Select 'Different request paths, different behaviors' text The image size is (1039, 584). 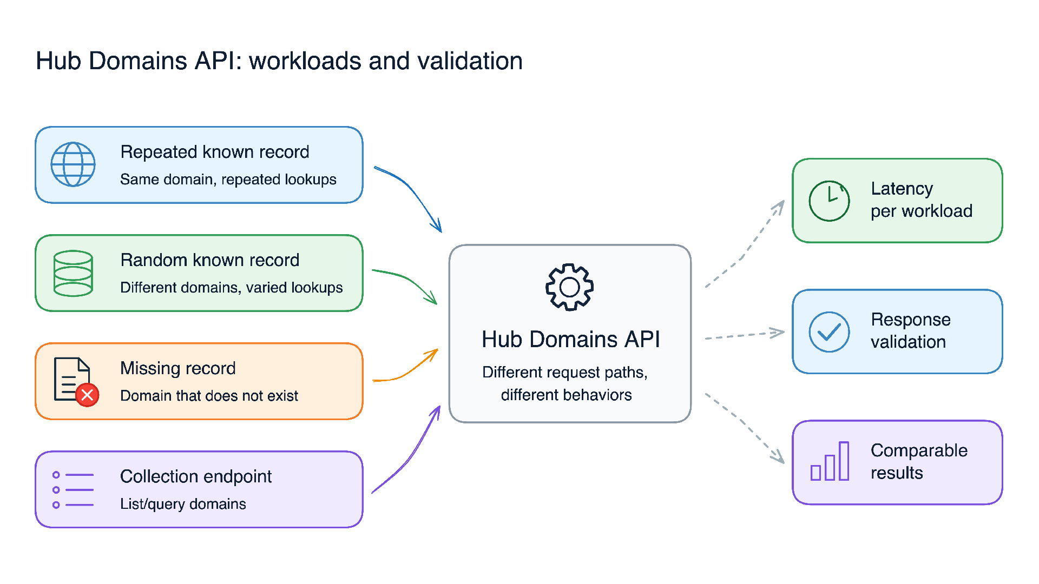tap(565, 383)
